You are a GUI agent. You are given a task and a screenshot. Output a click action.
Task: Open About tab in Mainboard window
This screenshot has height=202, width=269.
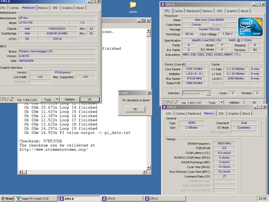[x=80, y=8]
